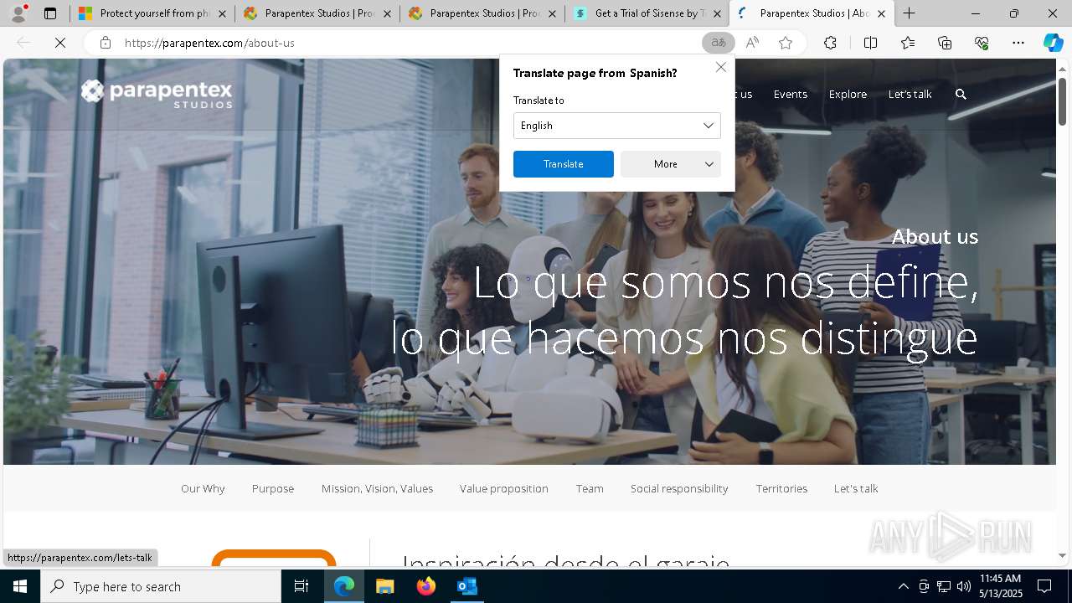Open Outlook from the taskbar

[466, 586]
